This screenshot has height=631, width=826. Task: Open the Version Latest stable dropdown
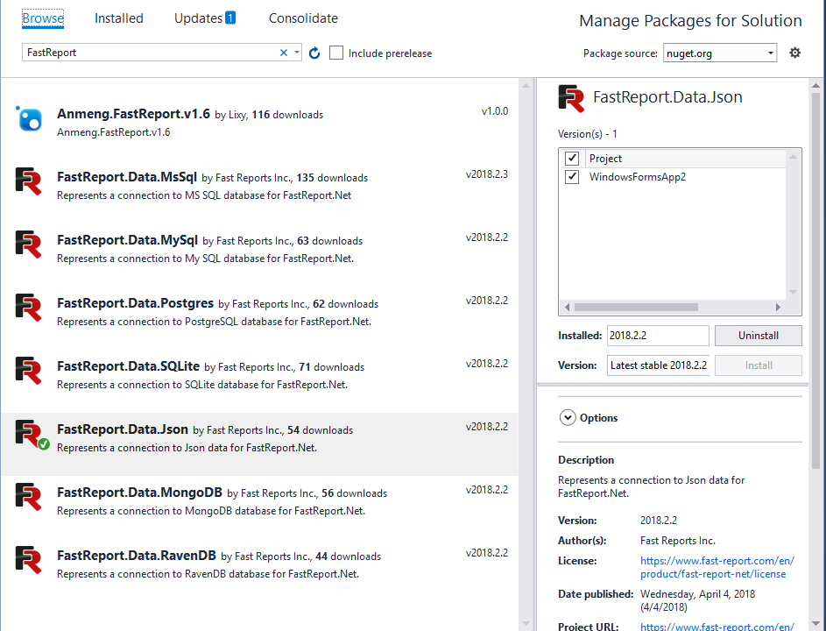coord(658,365)
